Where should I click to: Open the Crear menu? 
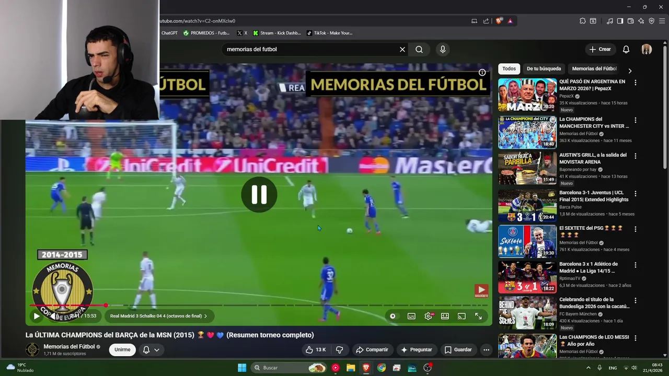pyautogui.click(x=600, y=49)
